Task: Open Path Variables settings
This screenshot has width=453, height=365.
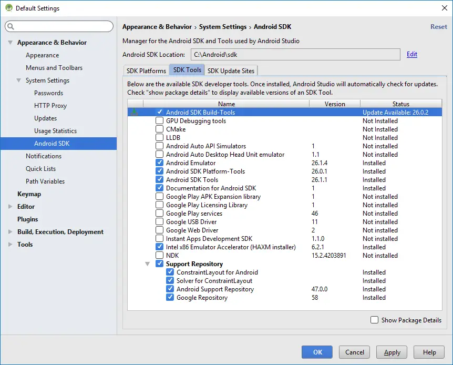Action: [45, 181]
